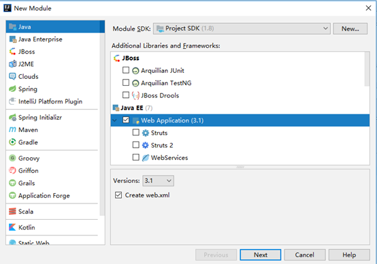377x264 pixels.
Task: Click the Groovy icon
Action: (12, 158)
